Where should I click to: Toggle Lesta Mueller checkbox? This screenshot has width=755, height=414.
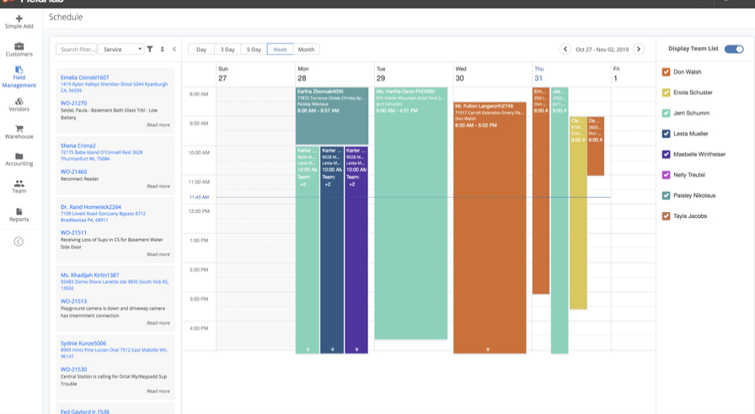pos(666,134)
